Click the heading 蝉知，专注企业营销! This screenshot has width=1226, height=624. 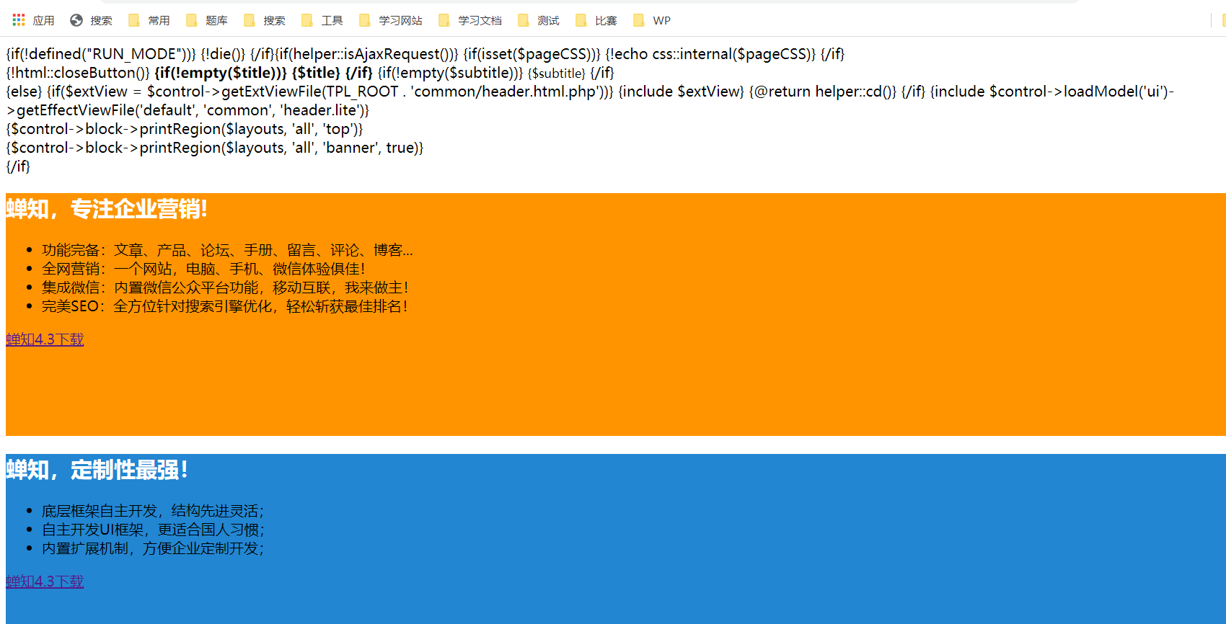[x=107, y=209]
